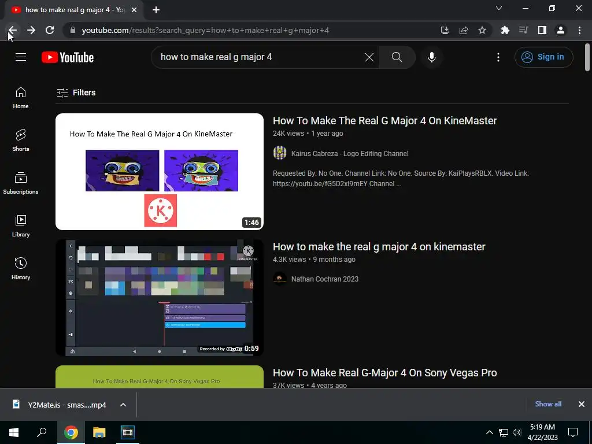Open History in sidebar
592x444 pixels.
(x=21, y=268)
